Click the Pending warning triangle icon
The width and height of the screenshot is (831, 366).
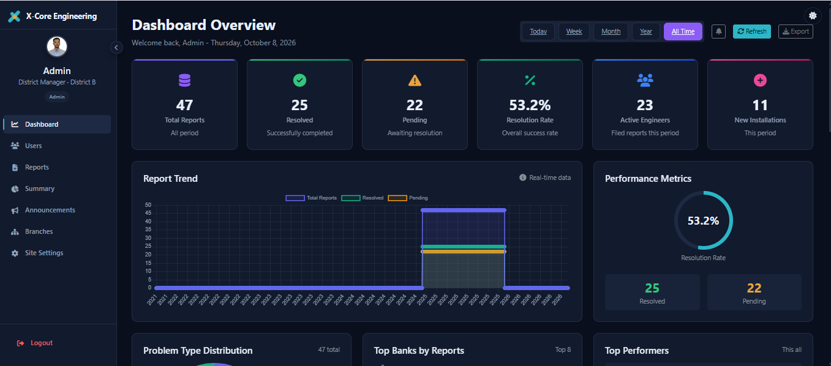point(415,80)
